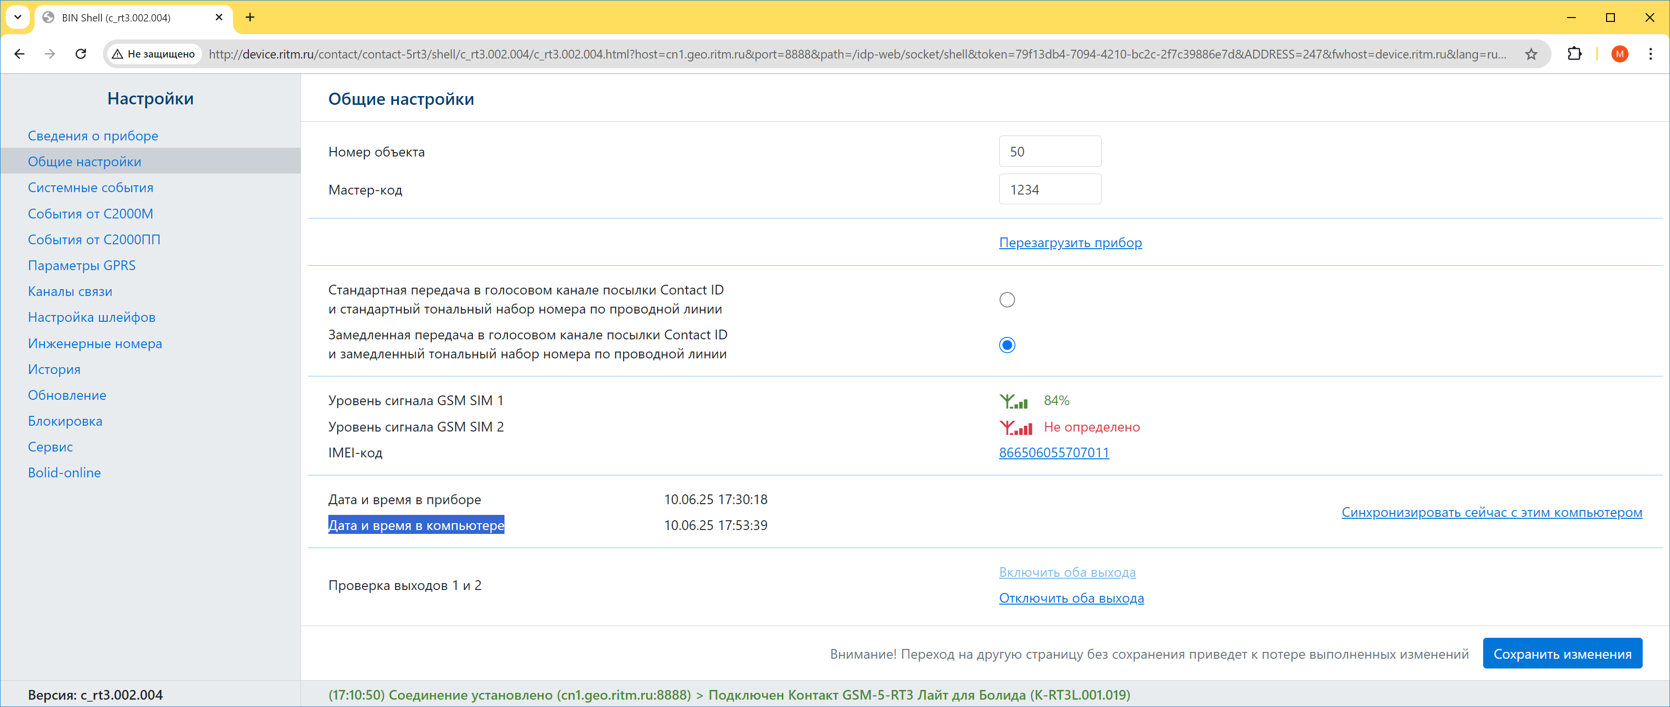Image resolution: width=1670 pixels, height=707 pixels.
Task: Open 'Сведения о приборе' section
Action: (x=93, y=136)
